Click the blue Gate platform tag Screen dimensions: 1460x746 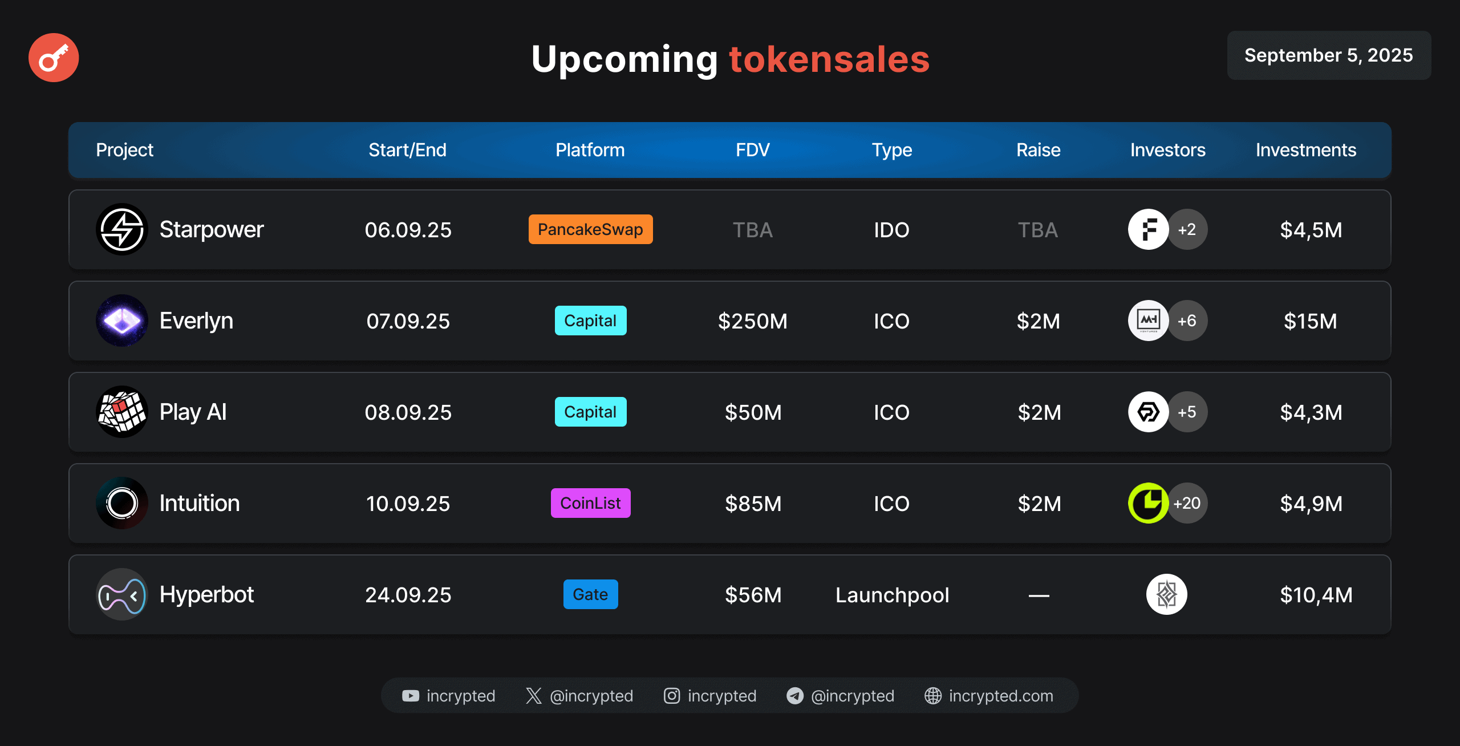coord(590,594)
